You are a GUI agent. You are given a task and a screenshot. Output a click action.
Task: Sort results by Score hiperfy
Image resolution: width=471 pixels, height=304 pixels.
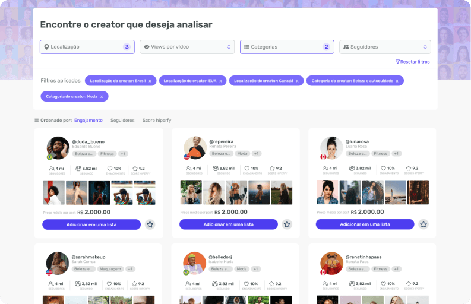coord(157,120)
